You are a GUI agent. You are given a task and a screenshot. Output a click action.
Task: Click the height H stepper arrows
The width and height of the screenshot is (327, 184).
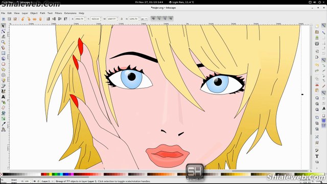point(139,19)
